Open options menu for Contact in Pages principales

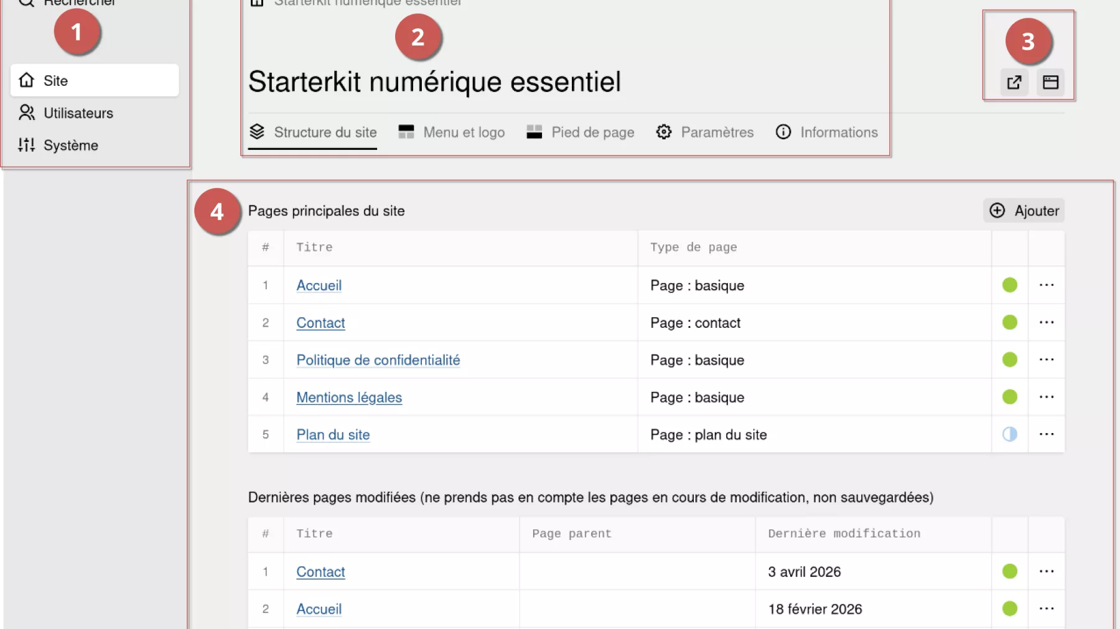click(1047, 322)
